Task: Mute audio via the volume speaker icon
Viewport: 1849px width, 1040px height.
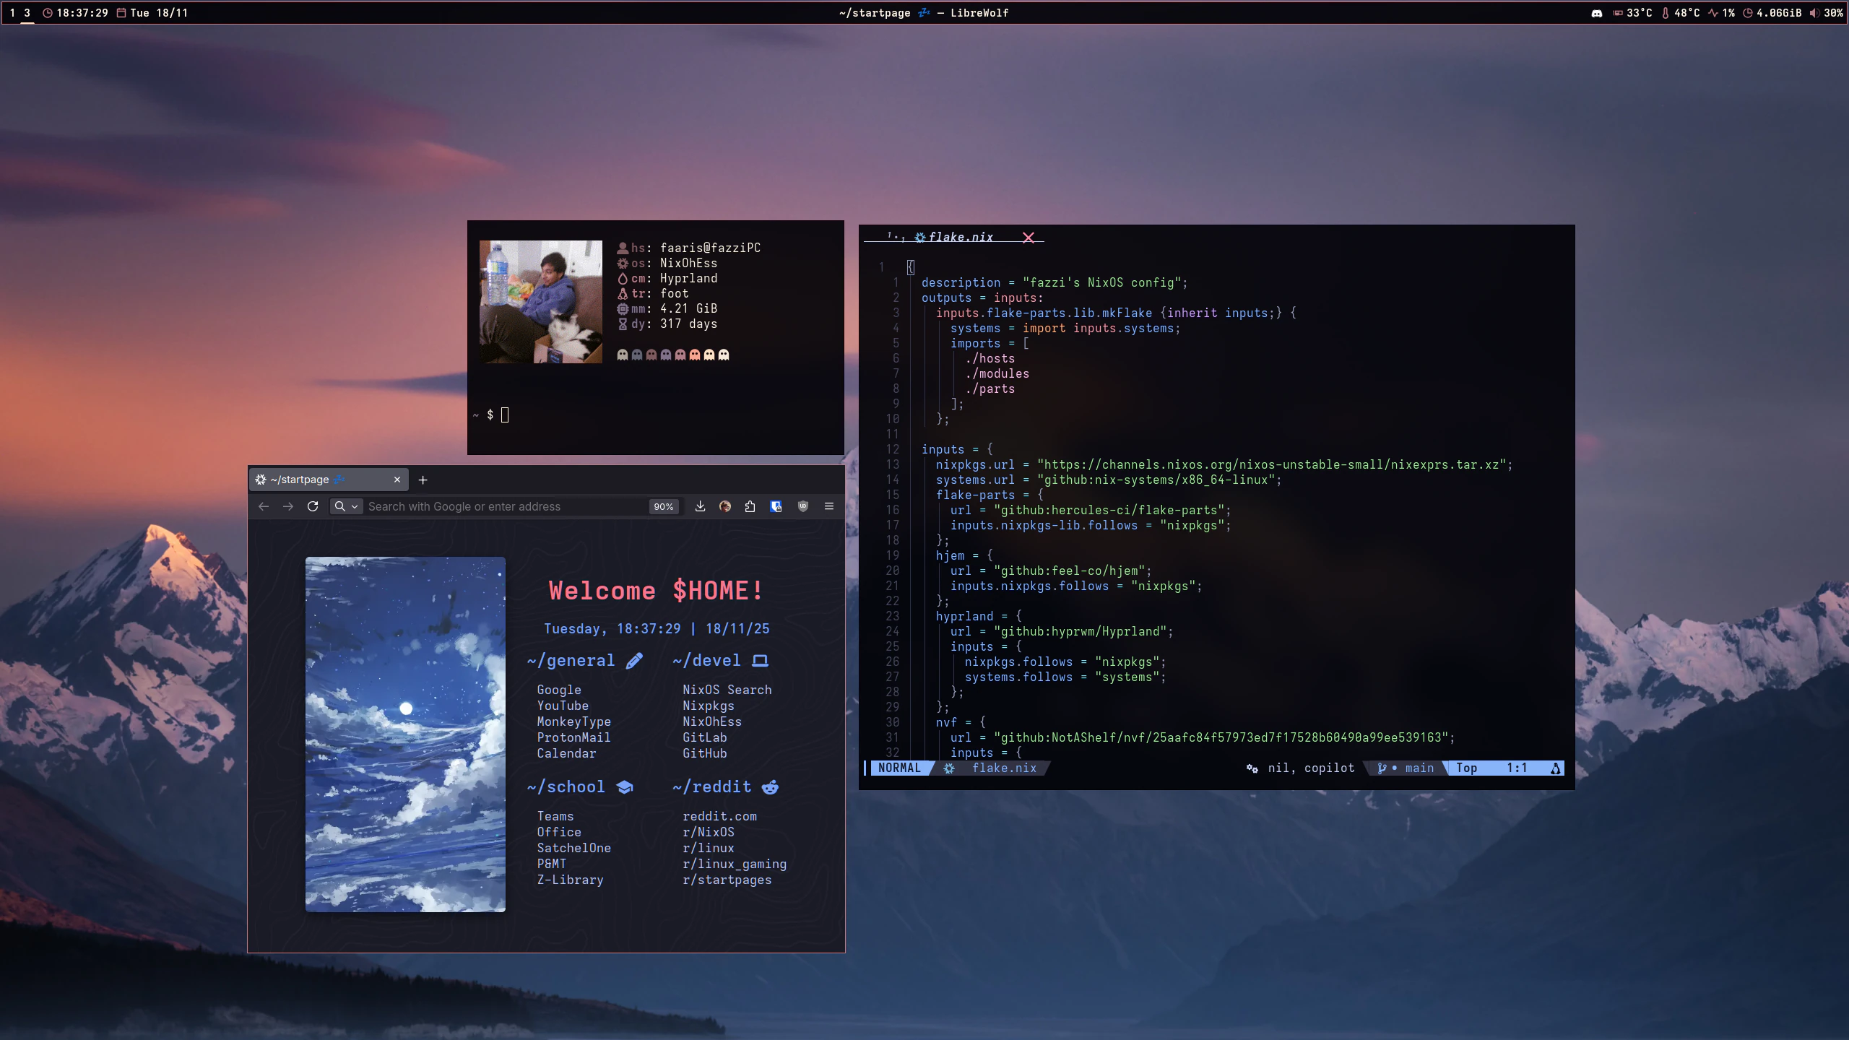Action: pyautogui.click(x=1815, y=13)
